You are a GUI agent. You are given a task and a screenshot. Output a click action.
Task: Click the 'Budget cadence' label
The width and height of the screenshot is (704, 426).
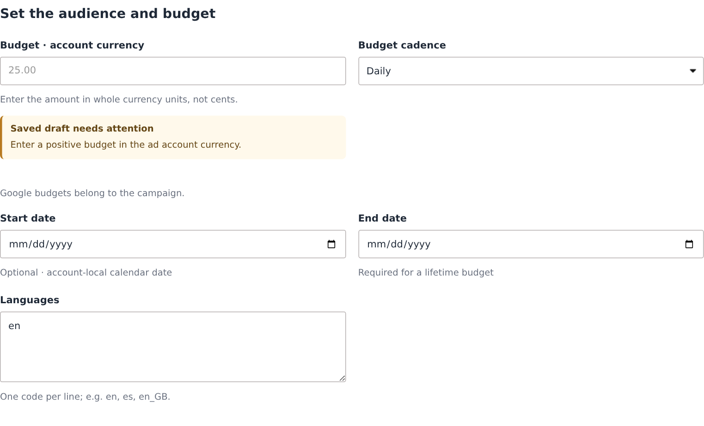pyautogui.click(x=402, y=45)
